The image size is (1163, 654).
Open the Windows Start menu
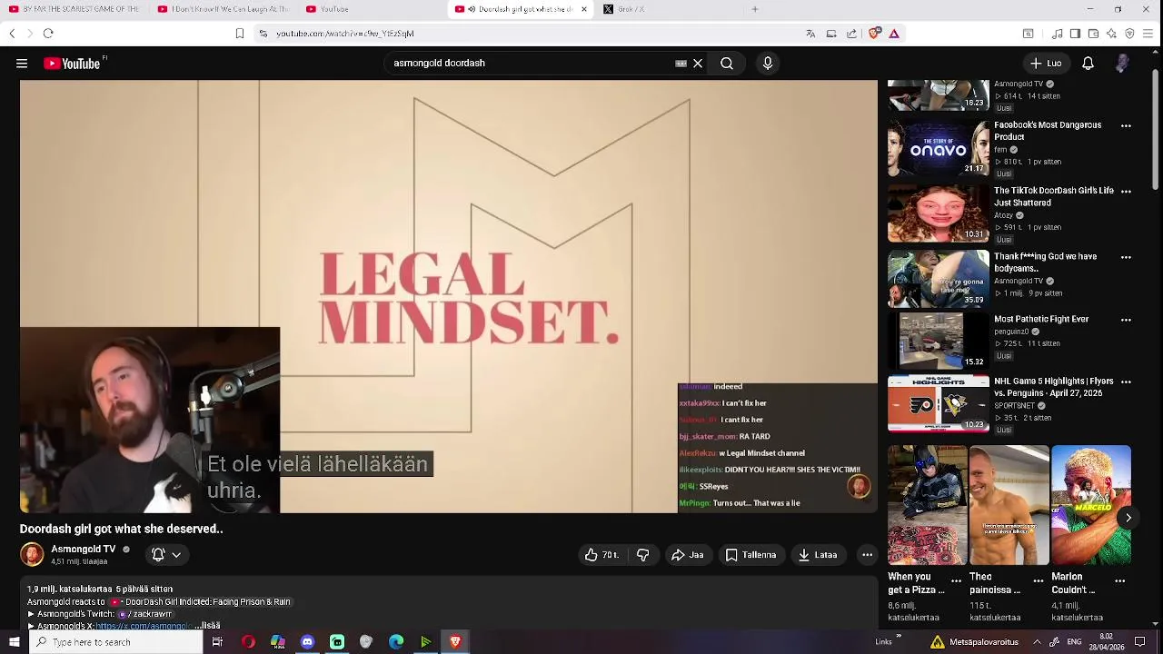14,642
